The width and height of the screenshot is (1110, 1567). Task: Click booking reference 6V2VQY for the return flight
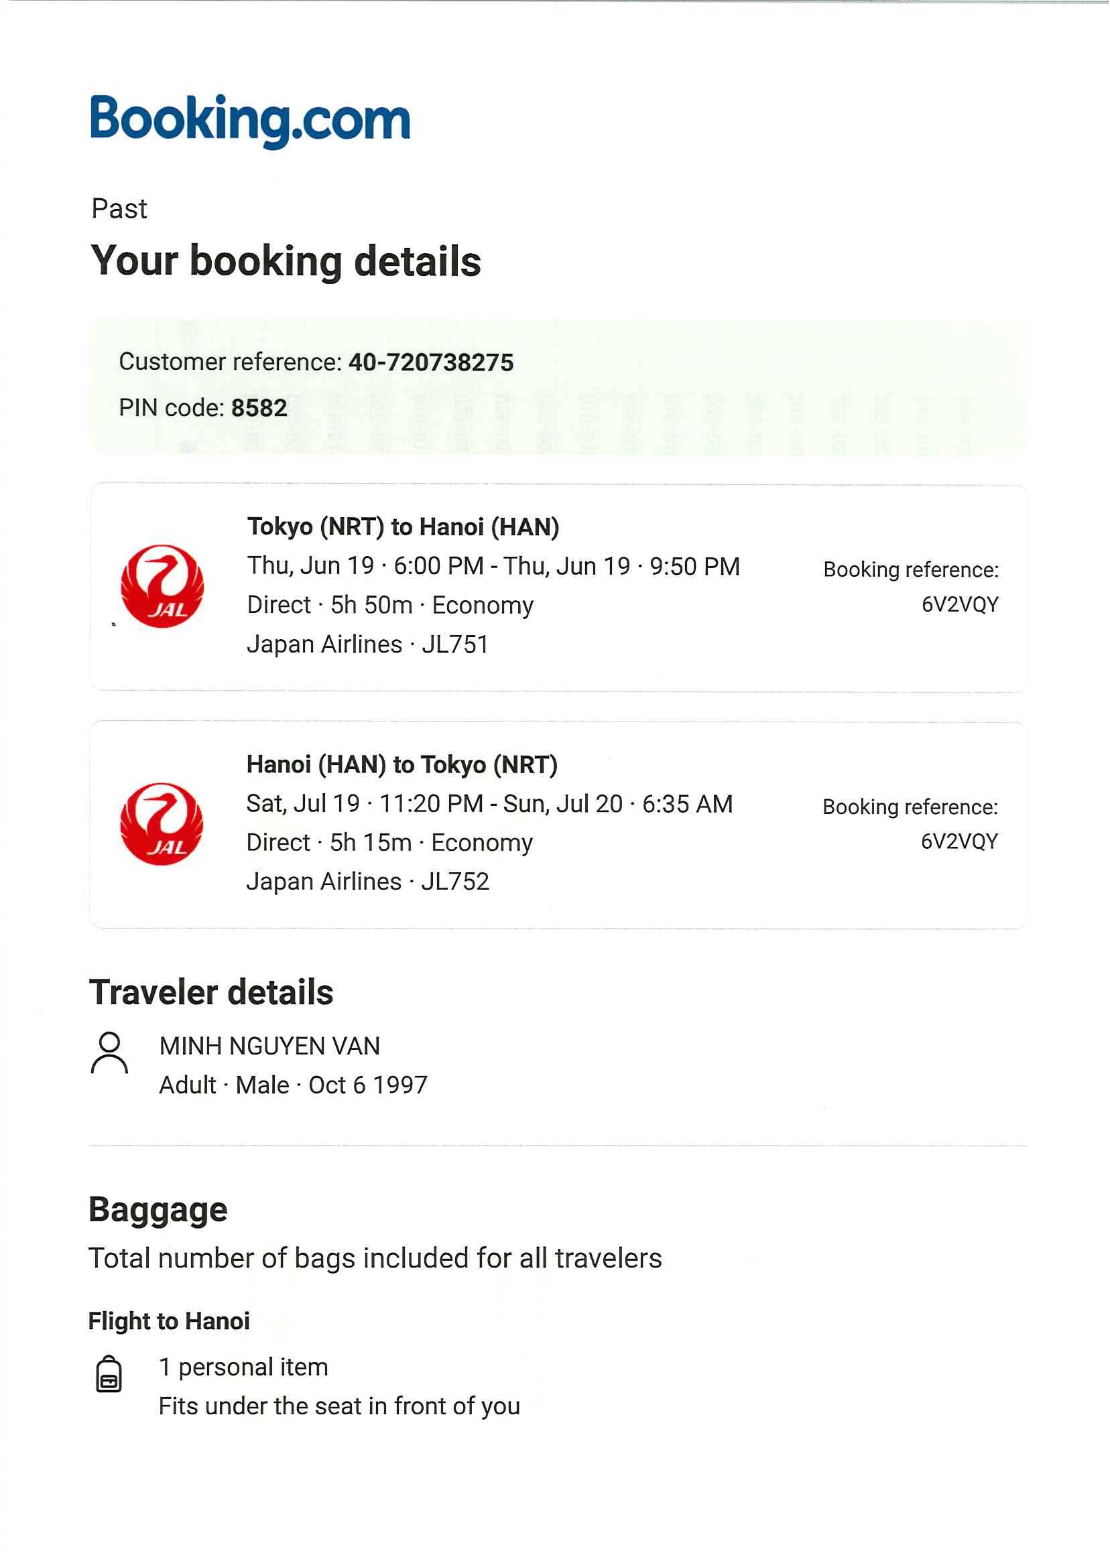point(959,841)
